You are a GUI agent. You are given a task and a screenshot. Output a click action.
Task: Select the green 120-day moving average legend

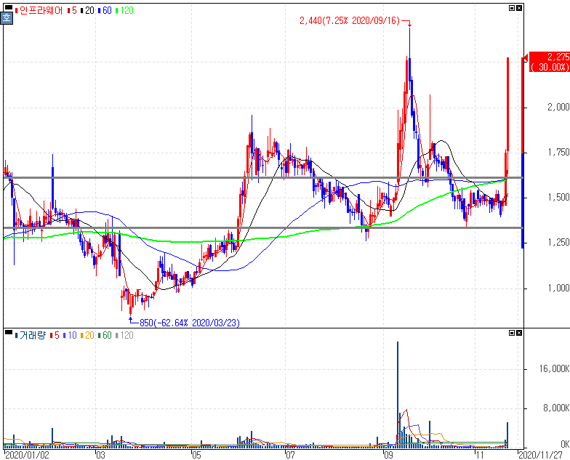[x=125, y=10]
